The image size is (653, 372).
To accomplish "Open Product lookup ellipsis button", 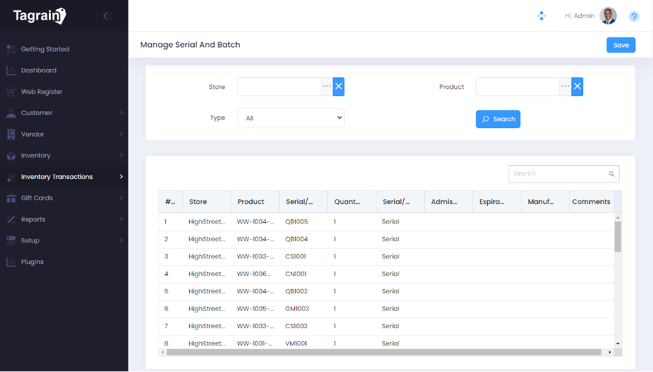I will (565, 87).
